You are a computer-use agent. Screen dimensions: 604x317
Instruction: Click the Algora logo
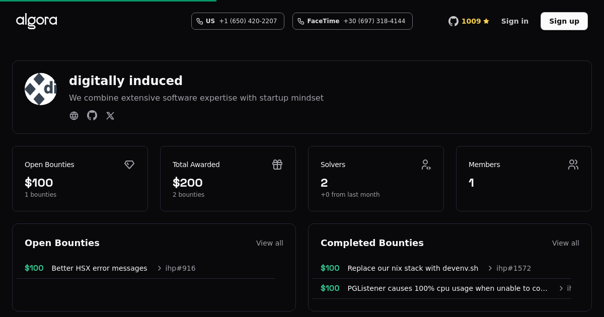click(x=36, y=21)
